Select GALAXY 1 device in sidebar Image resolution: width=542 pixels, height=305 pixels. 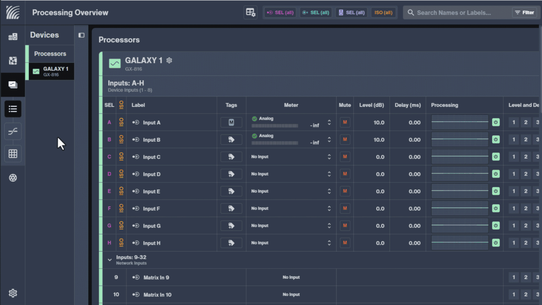[51, 71]
